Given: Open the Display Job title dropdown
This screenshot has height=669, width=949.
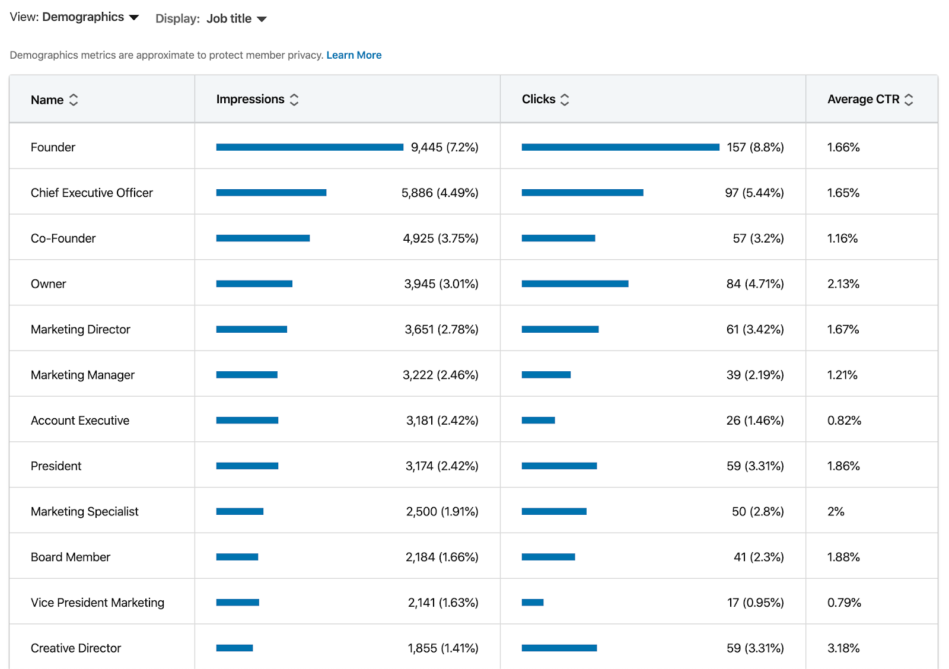Looking at the screenshot, I should (x=211, y=19).
